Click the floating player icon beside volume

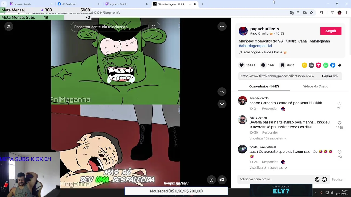[211, 180]
